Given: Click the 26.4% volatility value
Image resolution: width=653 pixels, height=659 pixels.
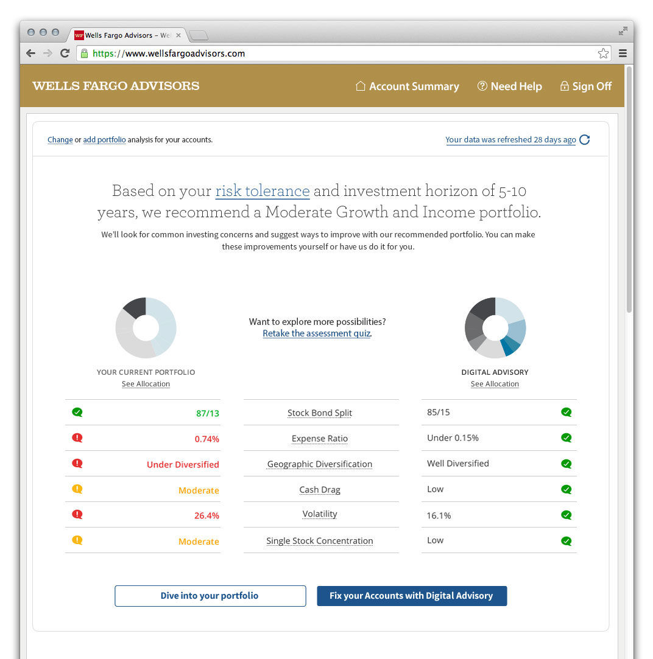Looking at the screenshot, I should pos(206,515).
